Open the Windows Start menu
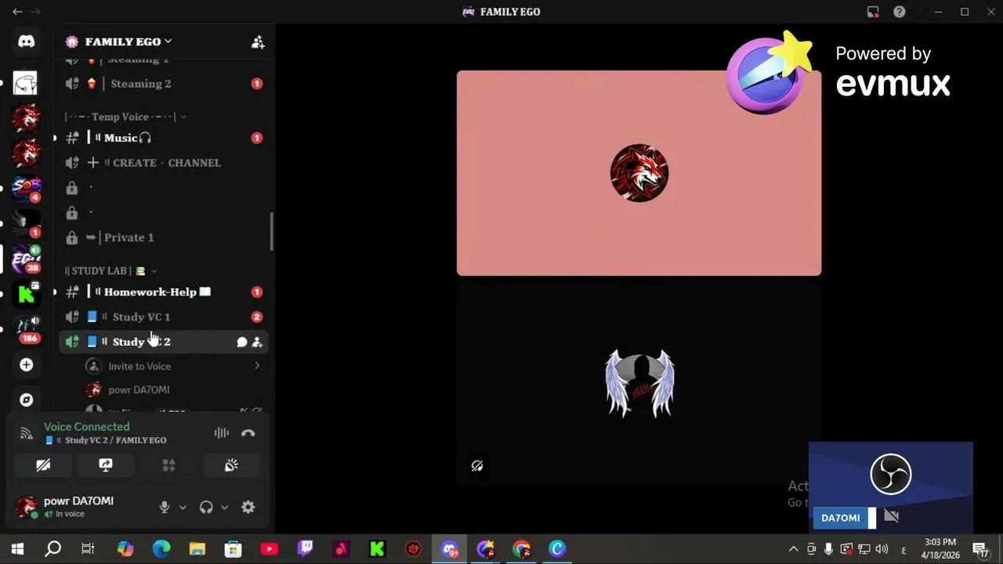The height and width of the screenshot is (564, 1003). 17,549
